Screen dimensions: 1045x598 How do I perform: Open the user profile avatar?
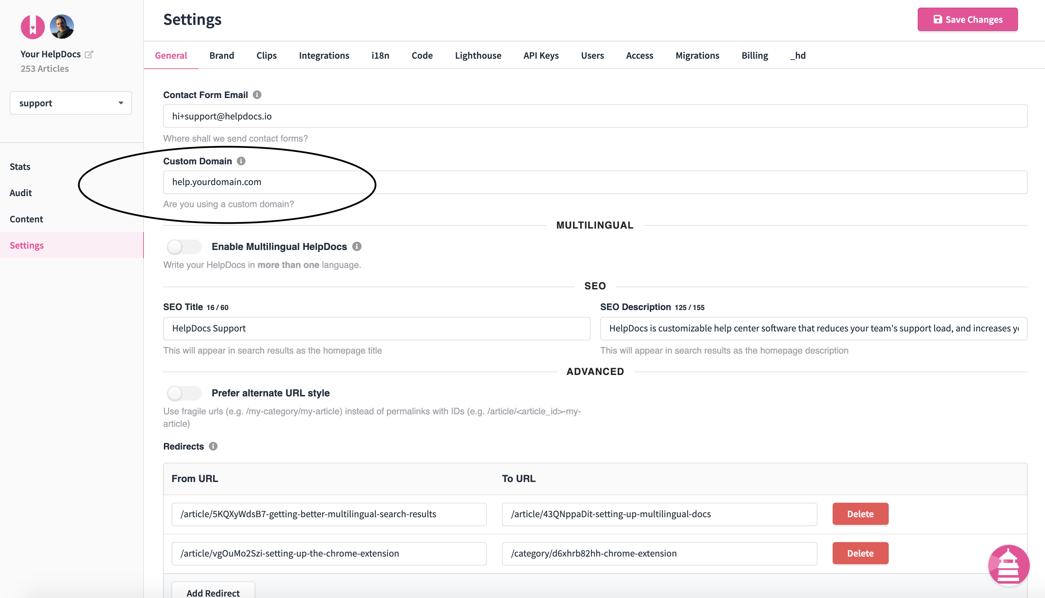(x=62, y=27)
